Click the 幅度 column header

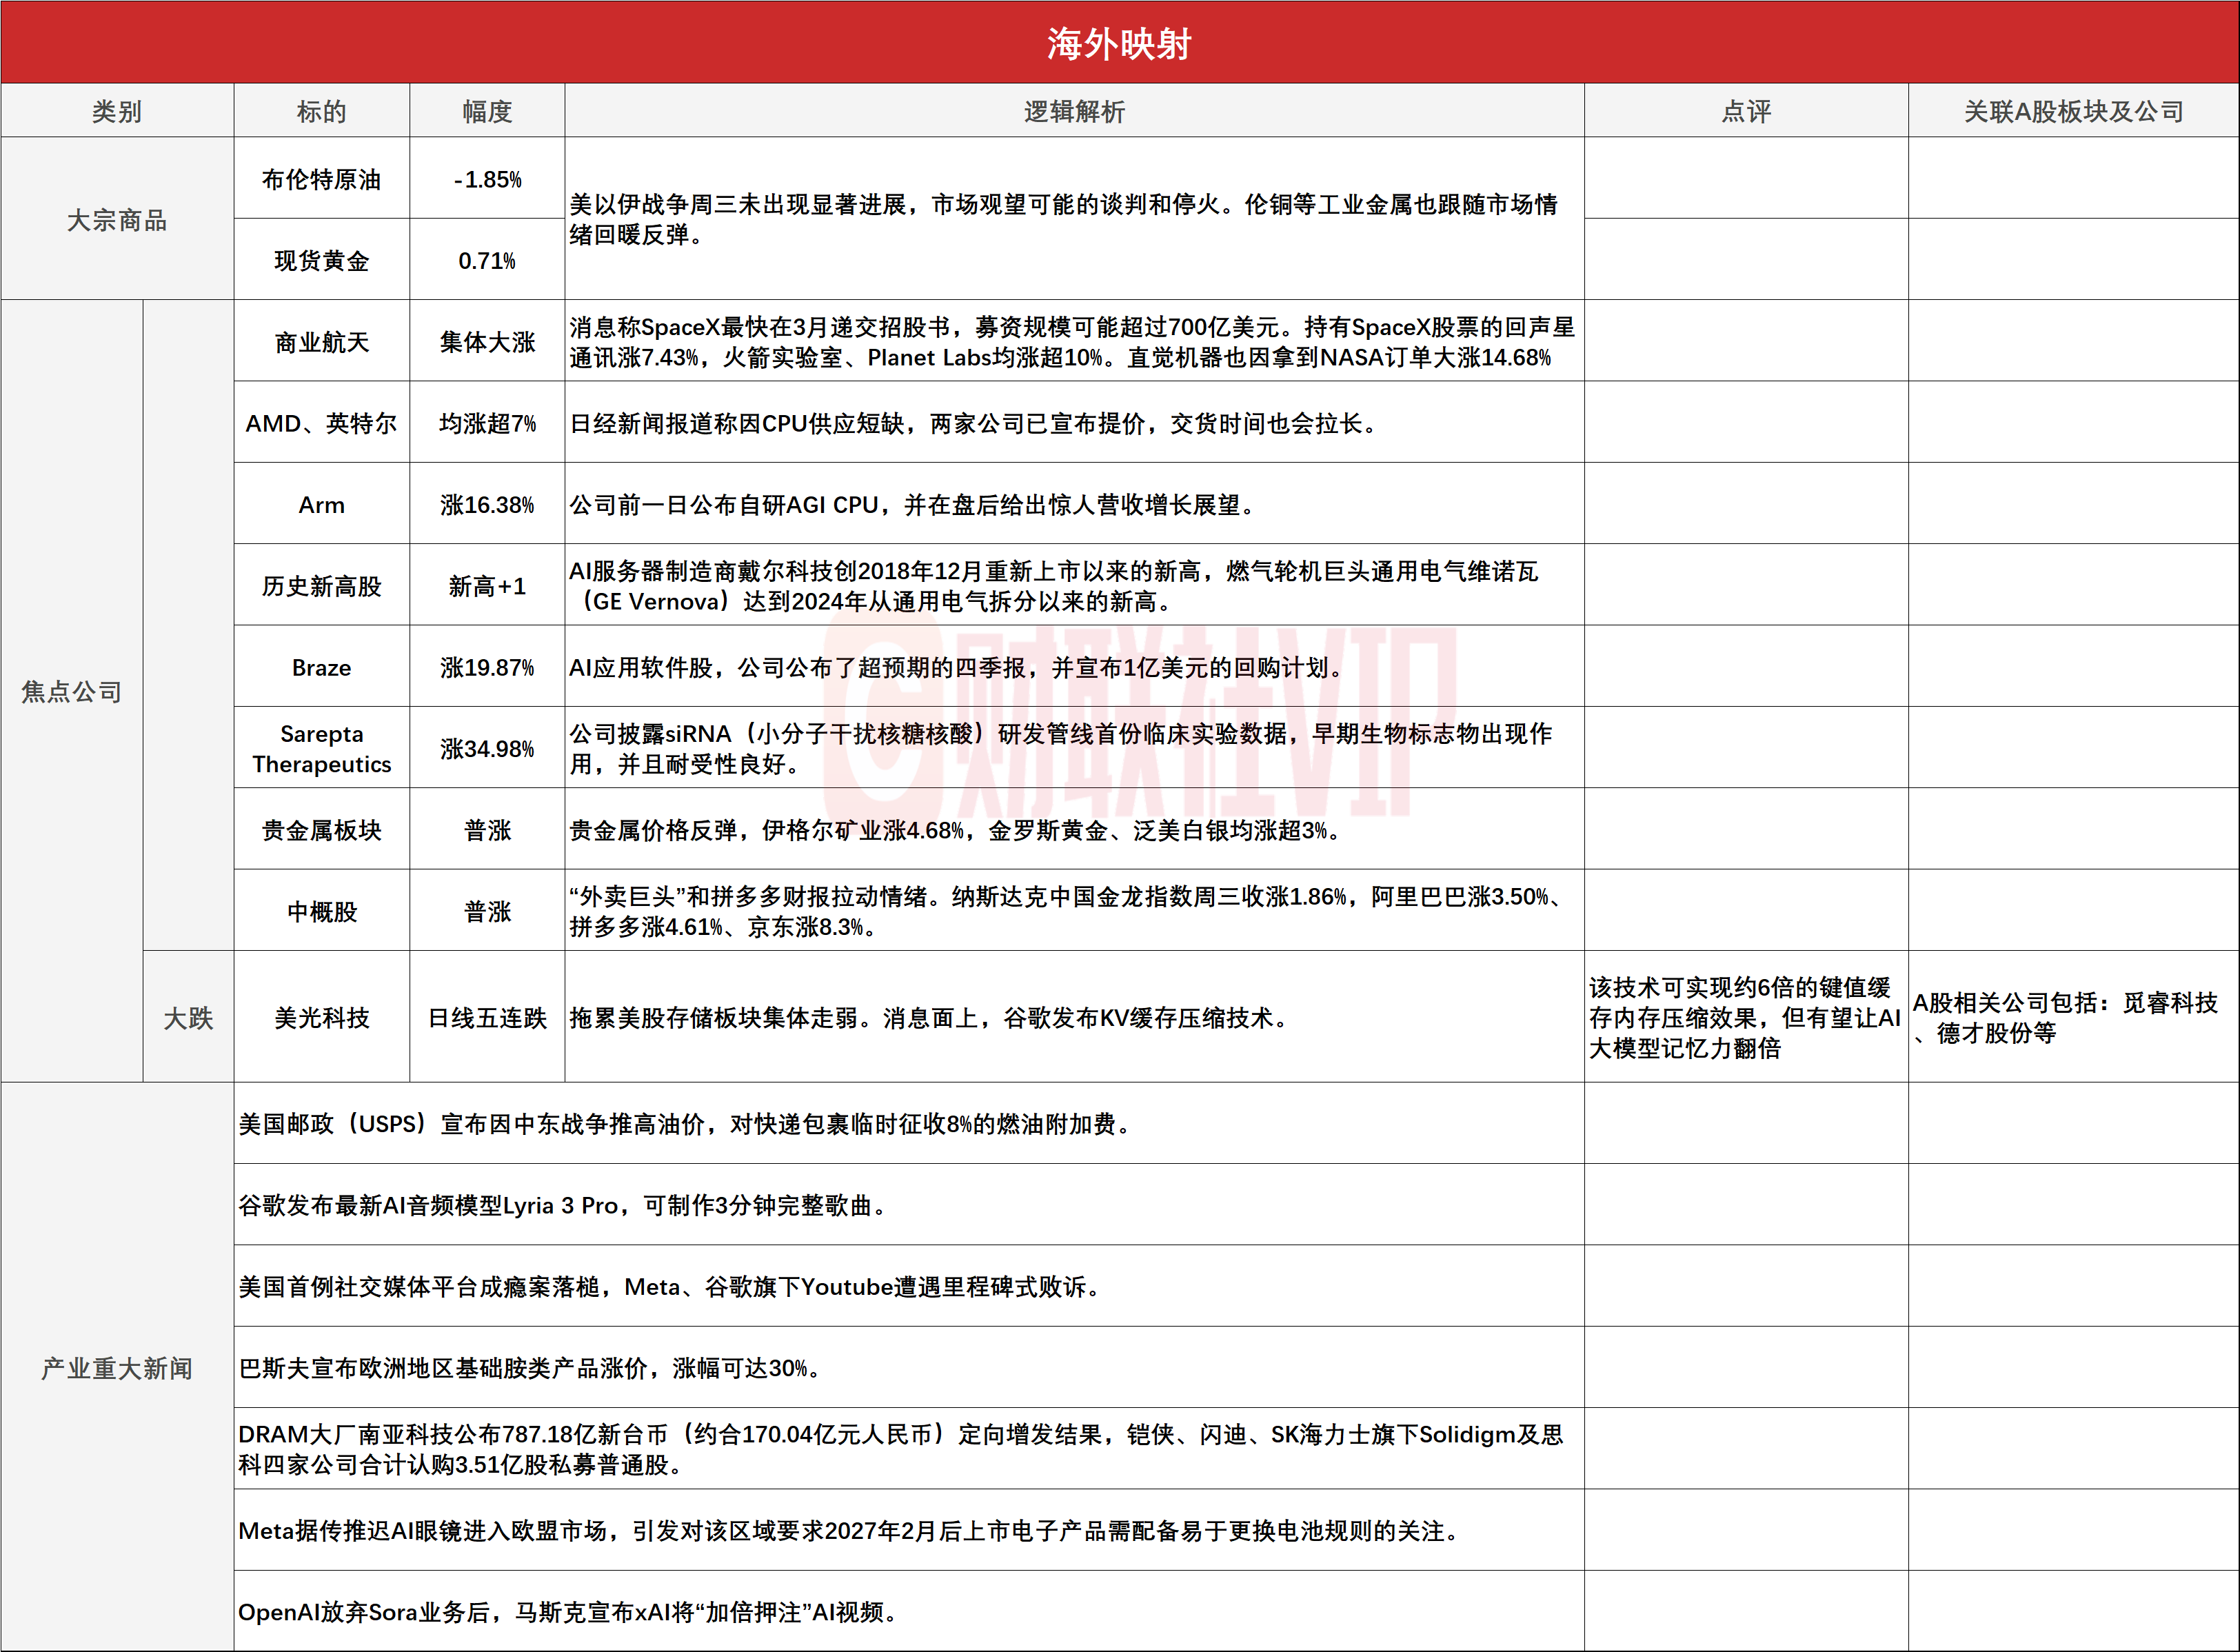[487, 111]
